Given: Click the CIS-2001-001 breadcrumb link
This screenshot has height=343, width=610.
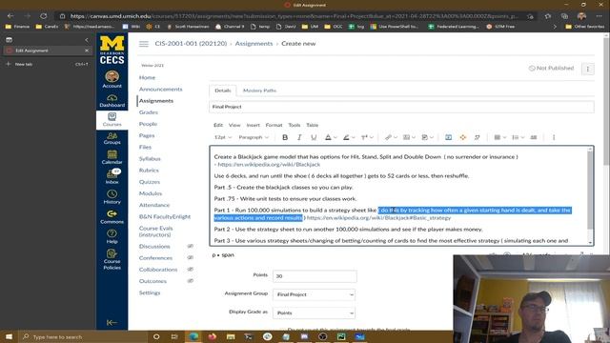Looking at the screenshot, I should point(191,44).
